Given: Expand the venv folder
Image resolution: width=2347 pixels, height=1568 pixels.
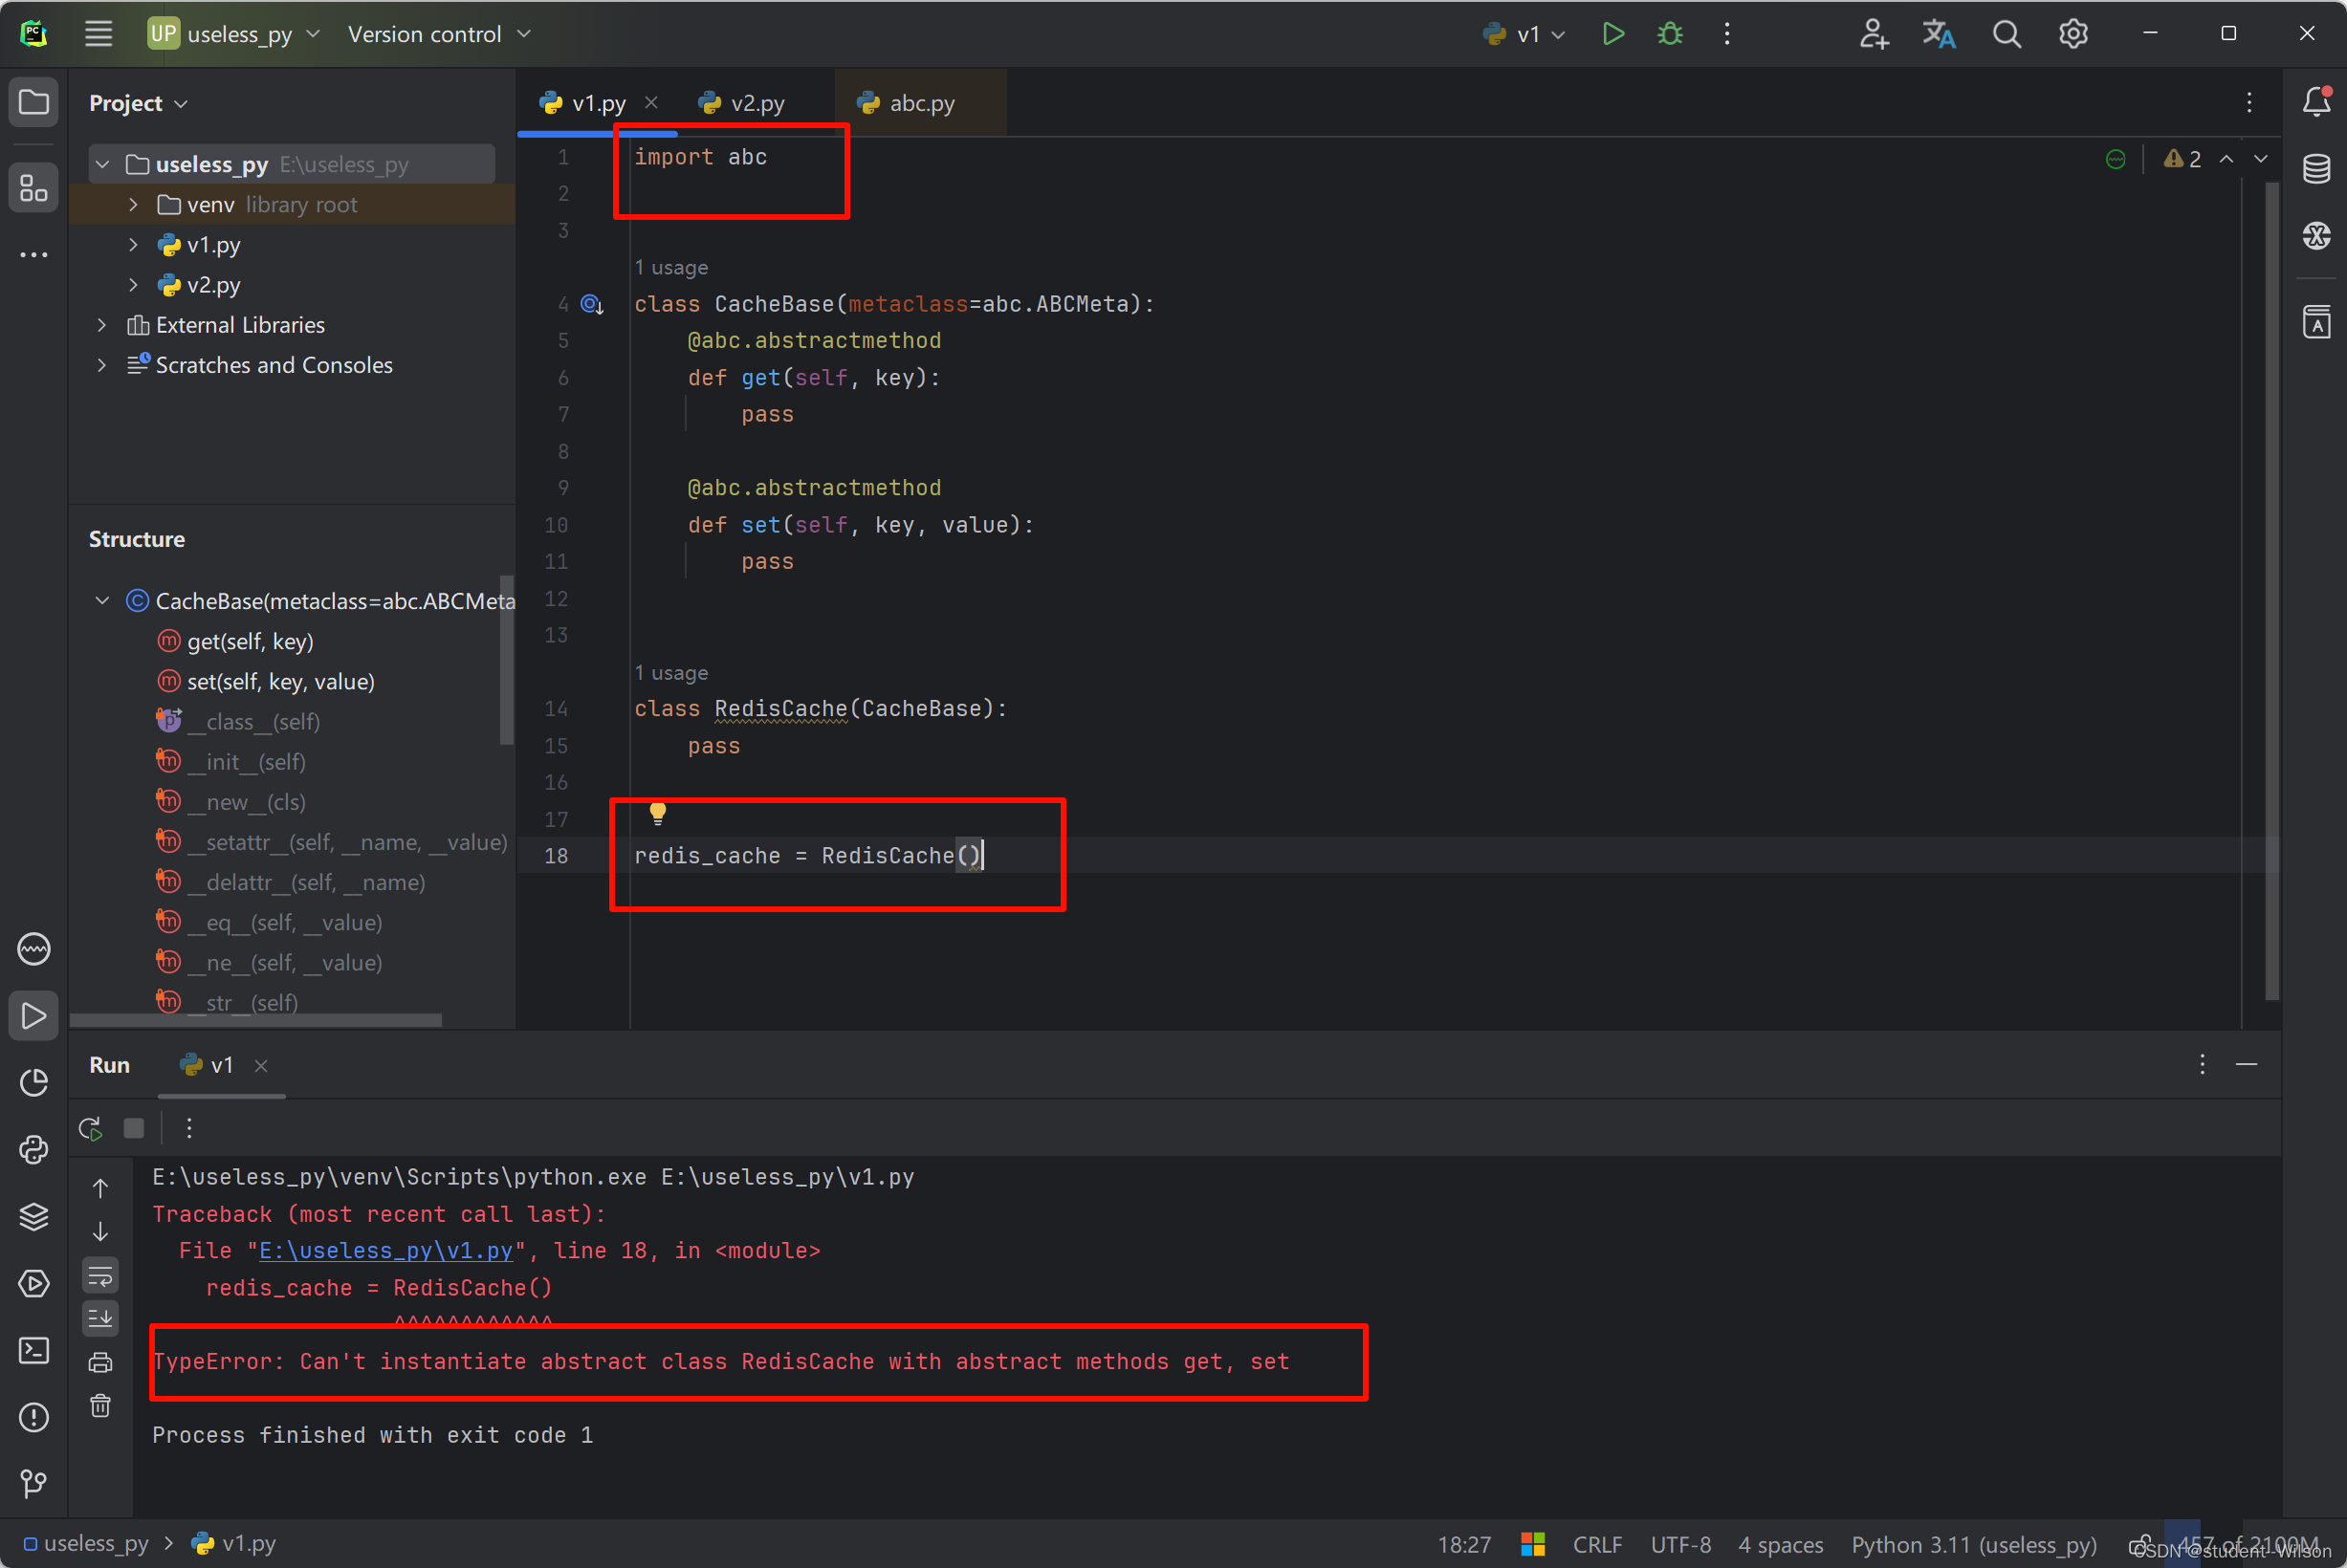Looking at the screenshot, I should [133, 204].
